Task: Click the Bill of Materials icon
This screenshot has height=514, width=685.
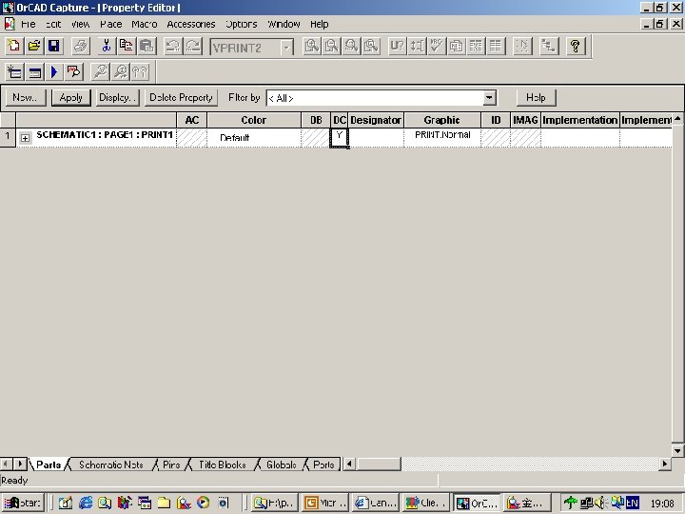Action: click(x=496, y=46)
